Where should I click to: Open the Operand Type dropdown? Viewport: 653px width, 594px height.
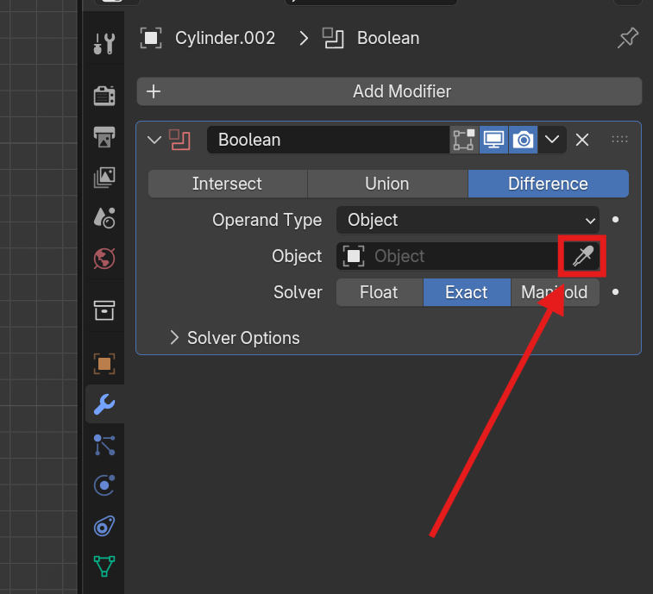tap(468, 220)
